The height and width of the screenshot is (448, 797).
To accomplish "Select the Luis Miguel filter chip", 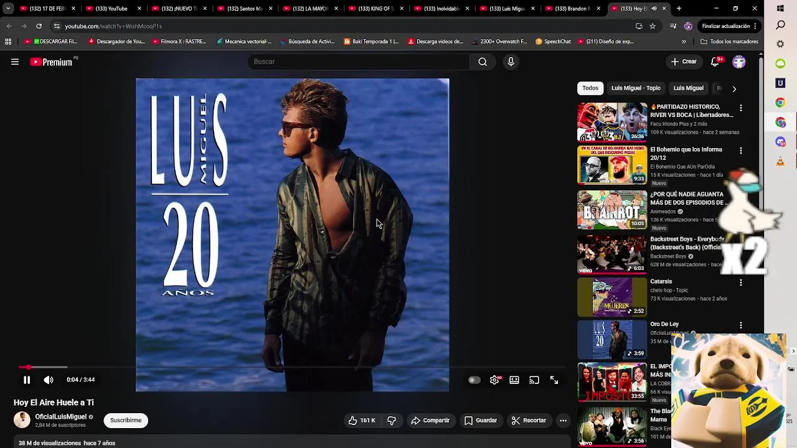I will pos(688,88).
